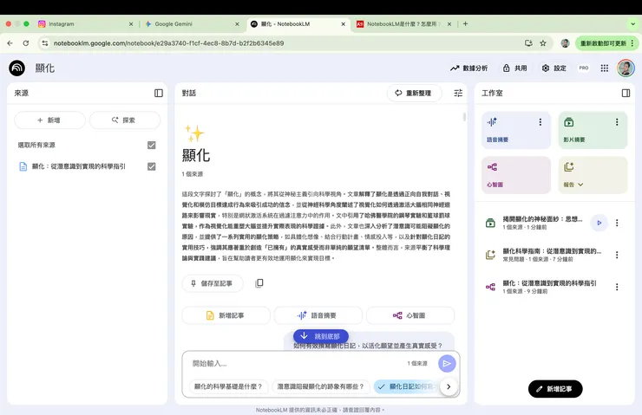The image size is (642, 415).
Task: Copy the summary with copy icon
Action: coord(259,283)
